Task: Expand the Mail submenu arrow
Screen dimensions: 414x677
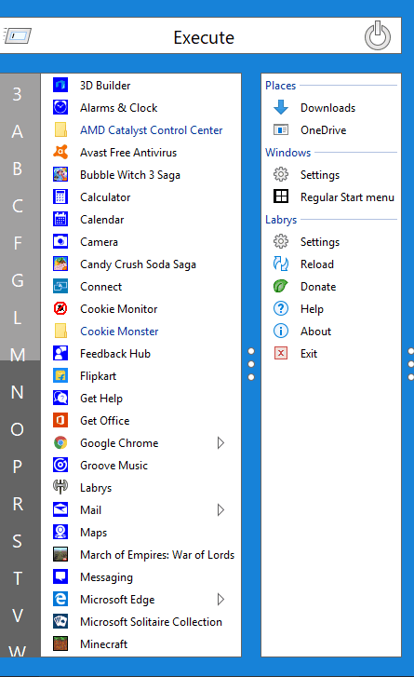Action: click(x=220, y=510)
